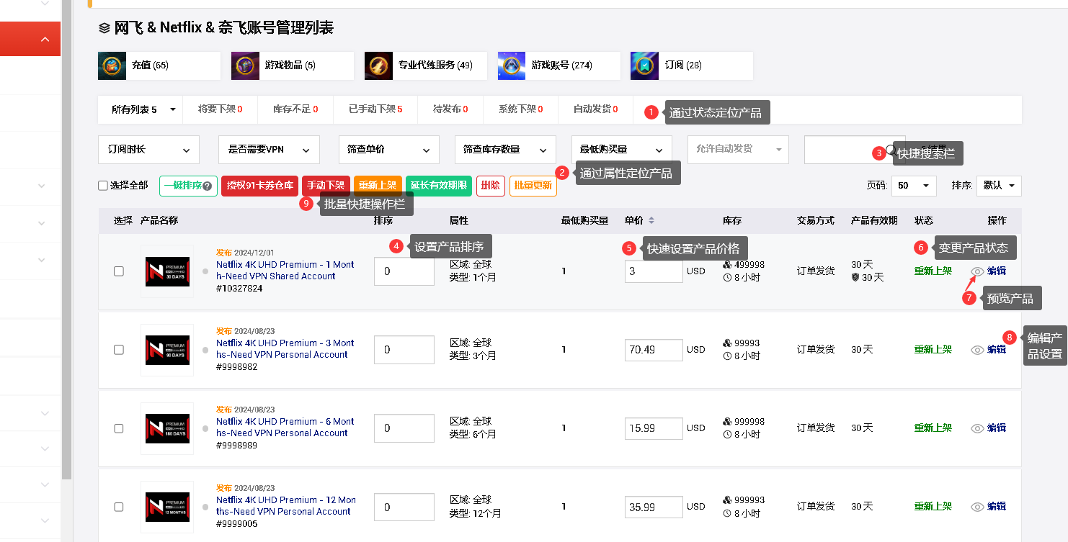This screenshot has height=542, width=1068.
Task: Tick checkbox for the 3 Months product
Action: click(119, 350)
